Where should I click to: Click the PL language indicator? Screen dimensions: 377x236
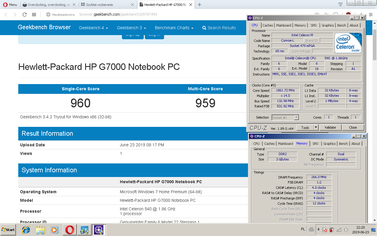[303, 229]
